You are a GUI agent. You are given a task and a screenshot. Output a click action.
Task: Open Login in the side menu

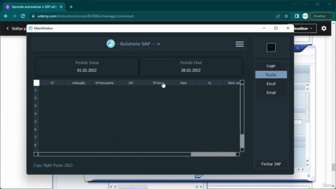point(271,66)
